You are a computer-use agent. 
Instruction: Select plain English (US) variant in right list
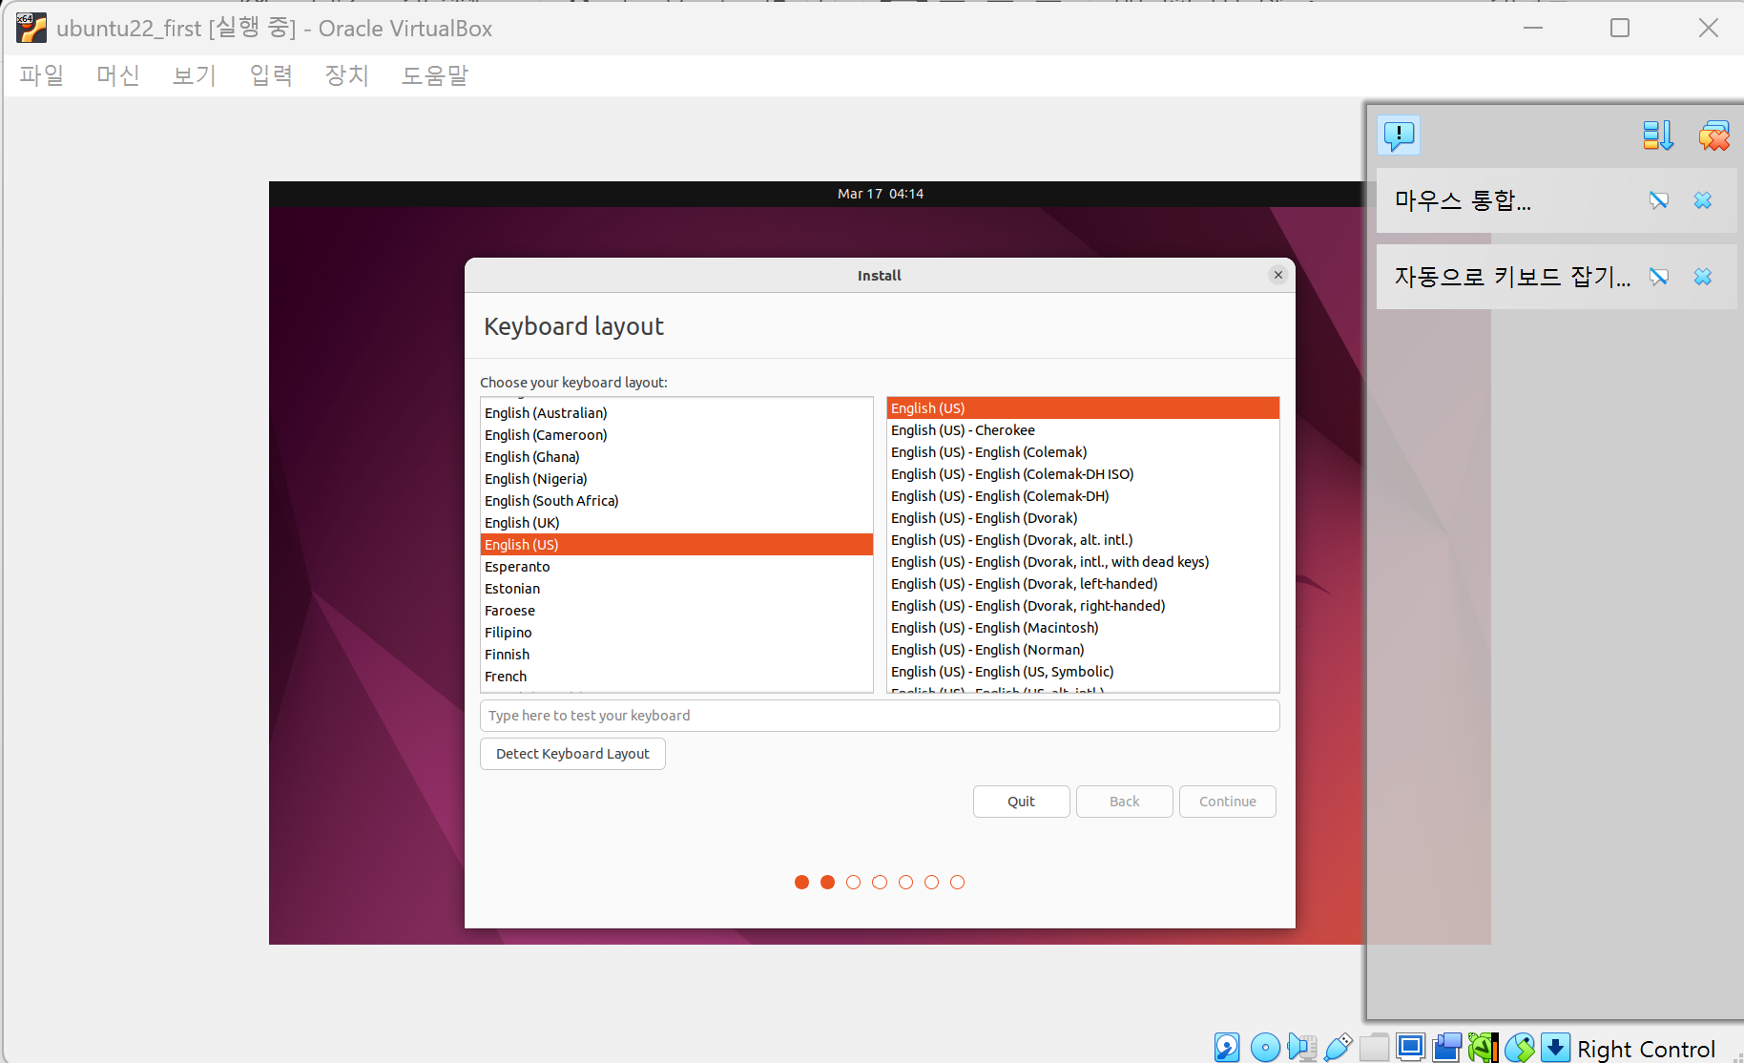(x=1083, y=408)
